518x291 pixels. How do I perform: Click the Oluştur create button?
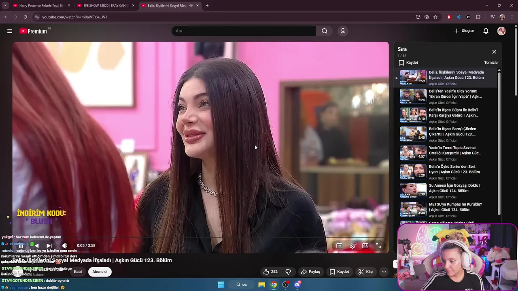pyautogui.click(x=464, y=31)
